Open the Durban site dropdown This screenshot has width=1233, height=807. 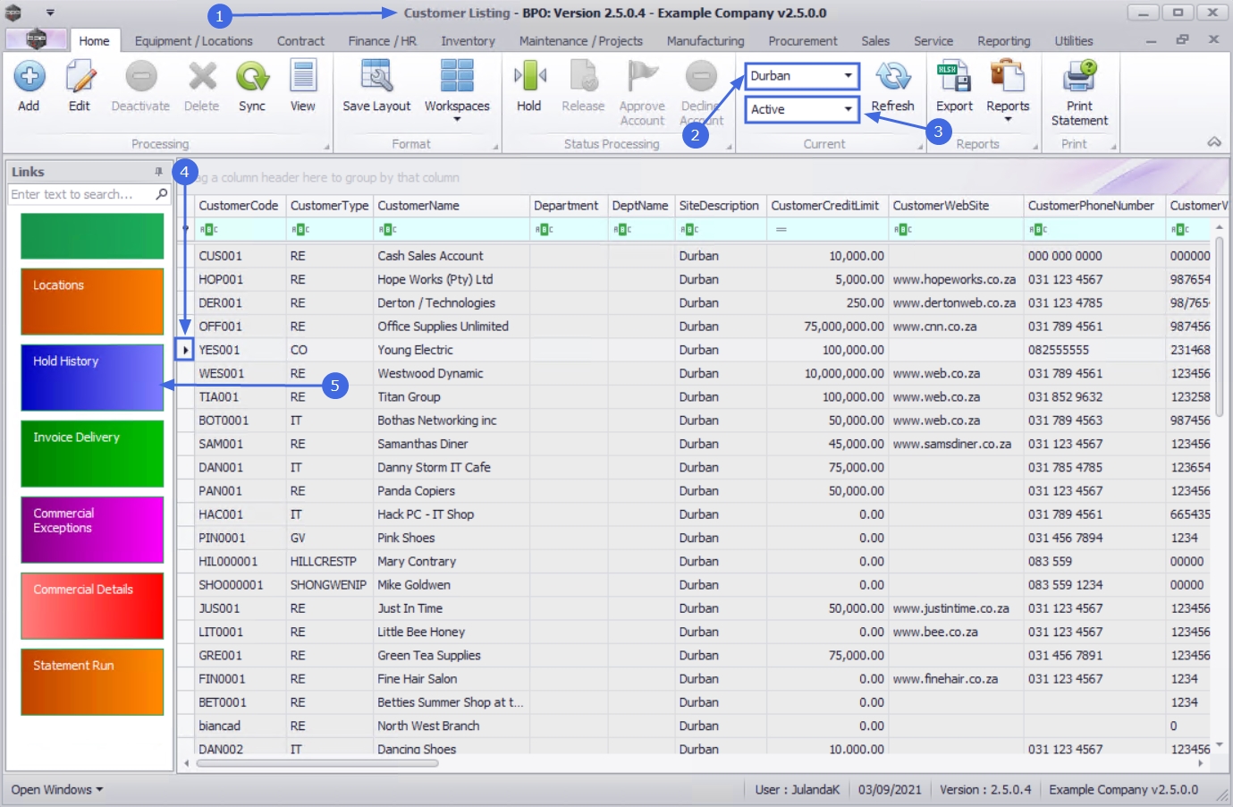tap(848, 76)
